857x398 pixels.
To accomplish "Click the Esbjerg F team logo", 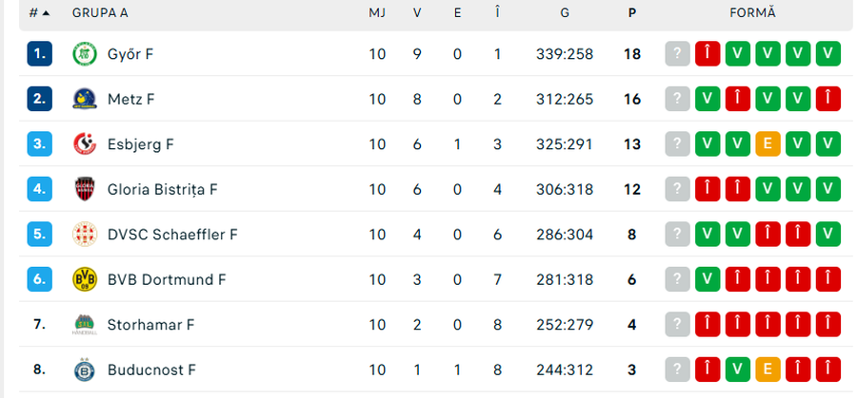I will click(85, 144).
